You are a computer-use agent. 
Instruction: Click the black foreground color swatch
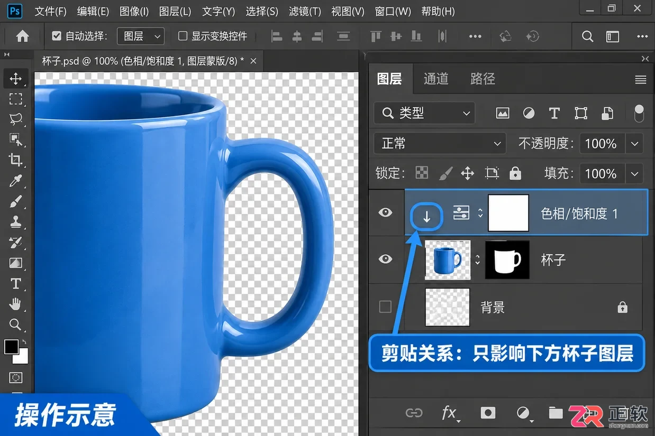tap(11, 347)
